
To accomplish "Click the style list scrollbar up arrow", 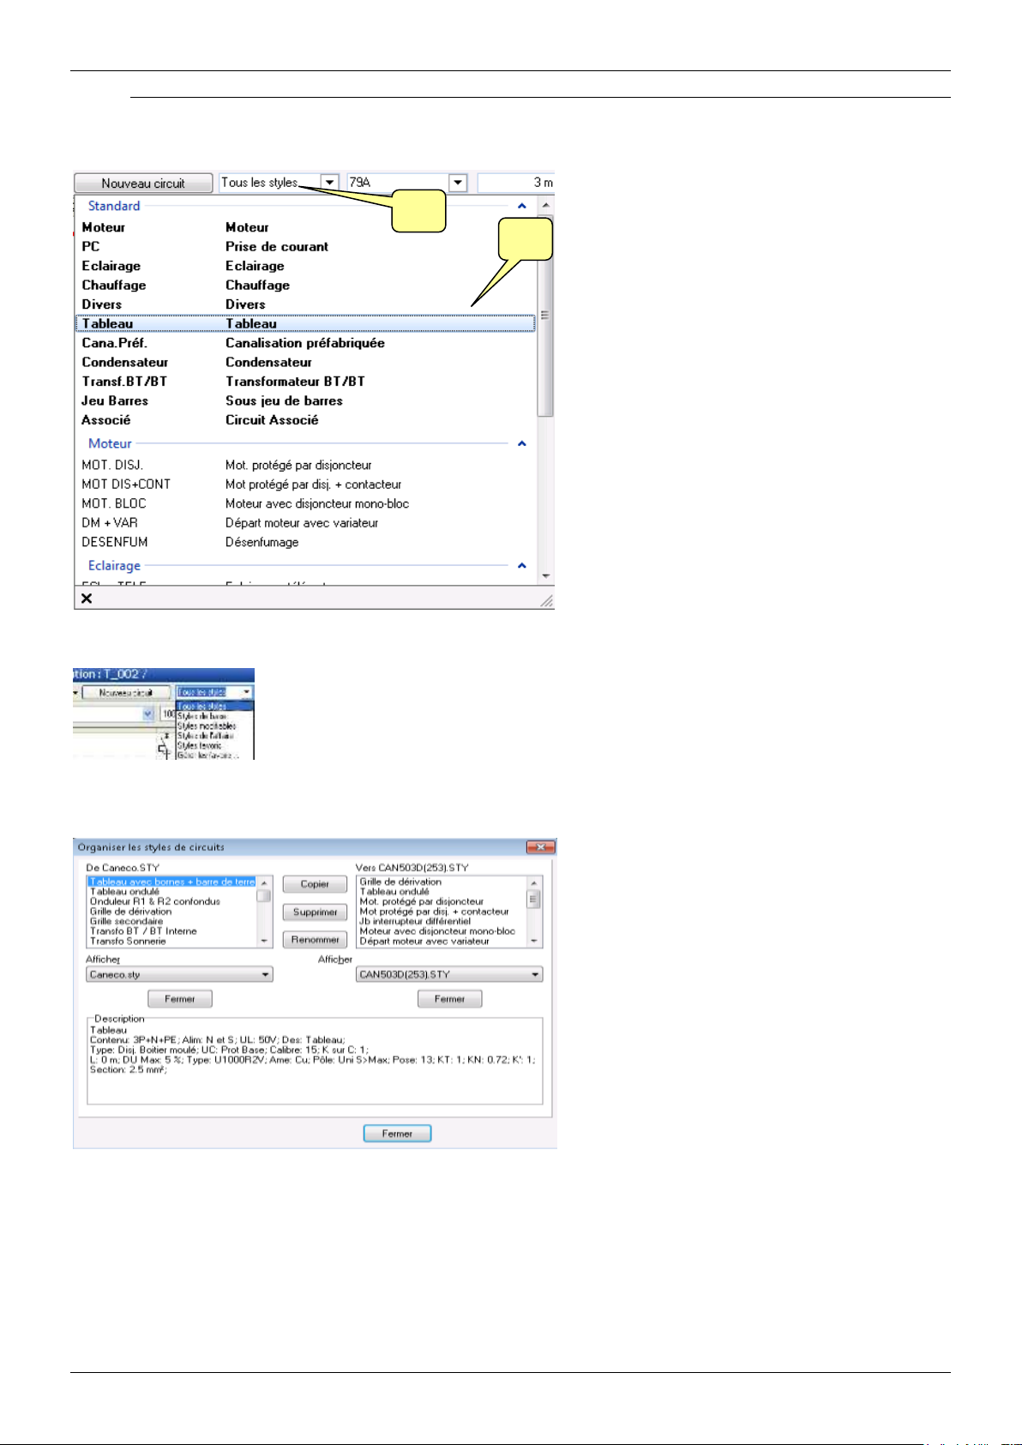I will [x=546, y=206].
